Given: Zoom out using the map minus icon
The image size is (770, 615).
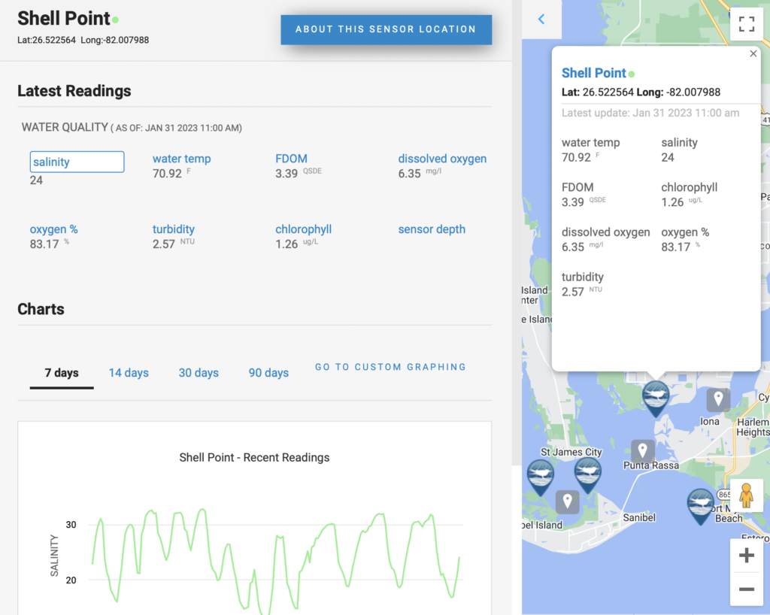Looking at the screenshot, I should (746, 590).
